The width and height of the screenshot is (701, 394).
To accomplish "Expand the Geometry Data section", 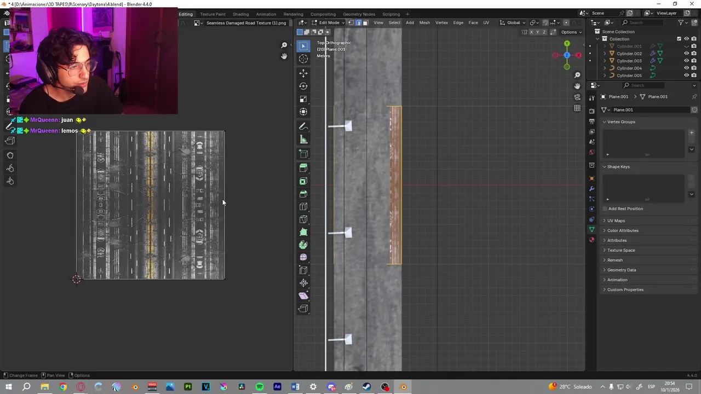I will pyautogui.click(x=621, y=270).
